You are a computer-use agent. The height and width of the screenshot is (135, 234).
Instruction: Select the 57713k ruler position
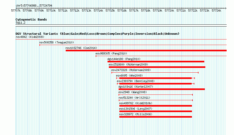pos(87,11)
